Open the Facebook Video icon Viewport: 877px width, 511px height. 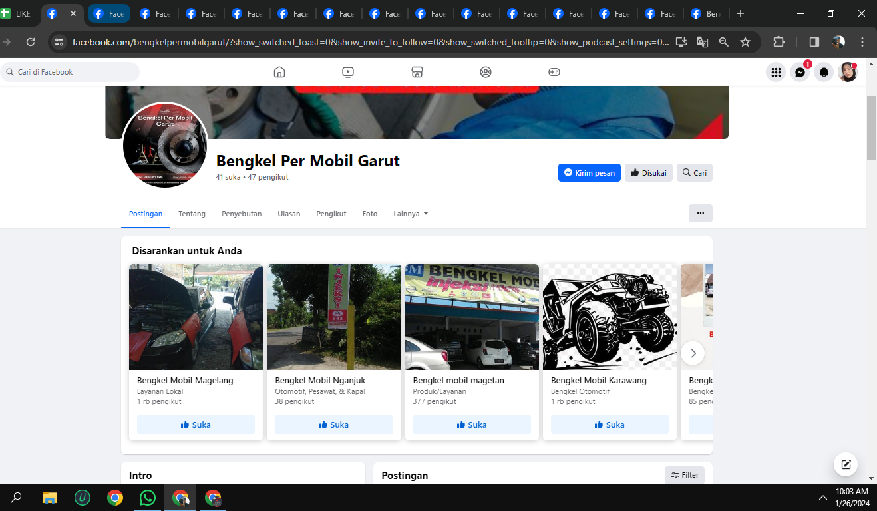pos(348,72)
